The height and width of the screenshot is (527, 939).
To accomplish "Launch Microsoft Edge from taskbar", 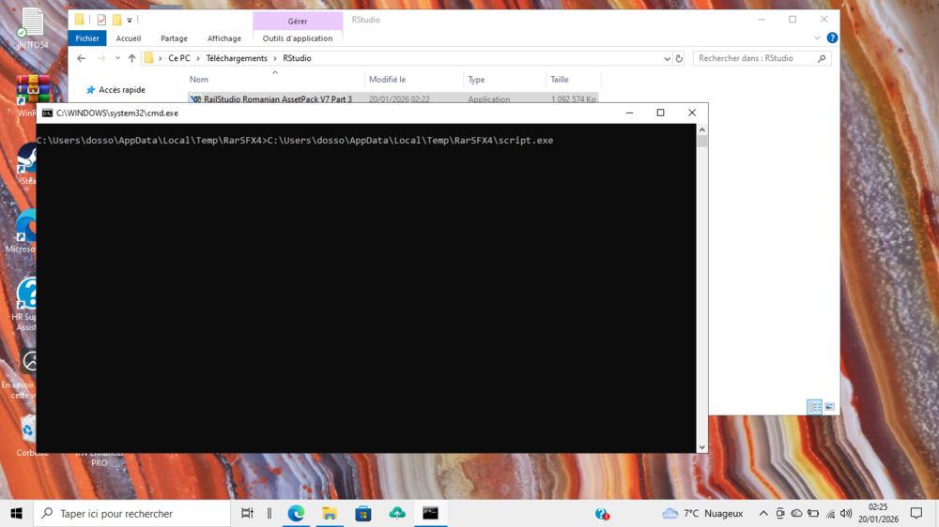I will (x=296, y=513).
